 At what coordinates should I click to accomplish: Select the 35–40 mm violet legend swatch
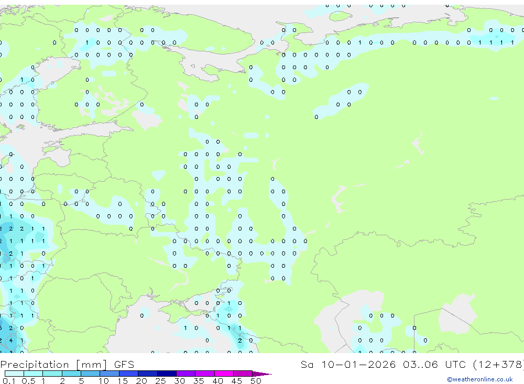(205, 374)
